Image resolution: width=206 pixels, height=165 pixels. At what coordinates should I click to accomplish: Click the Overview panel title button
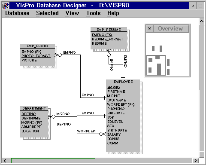[x=171, y=29]
